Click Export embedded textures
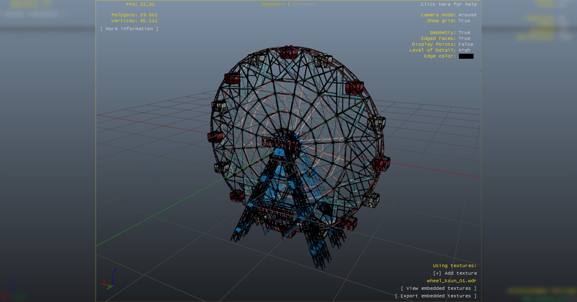577x302 pixels. point(435,296)
